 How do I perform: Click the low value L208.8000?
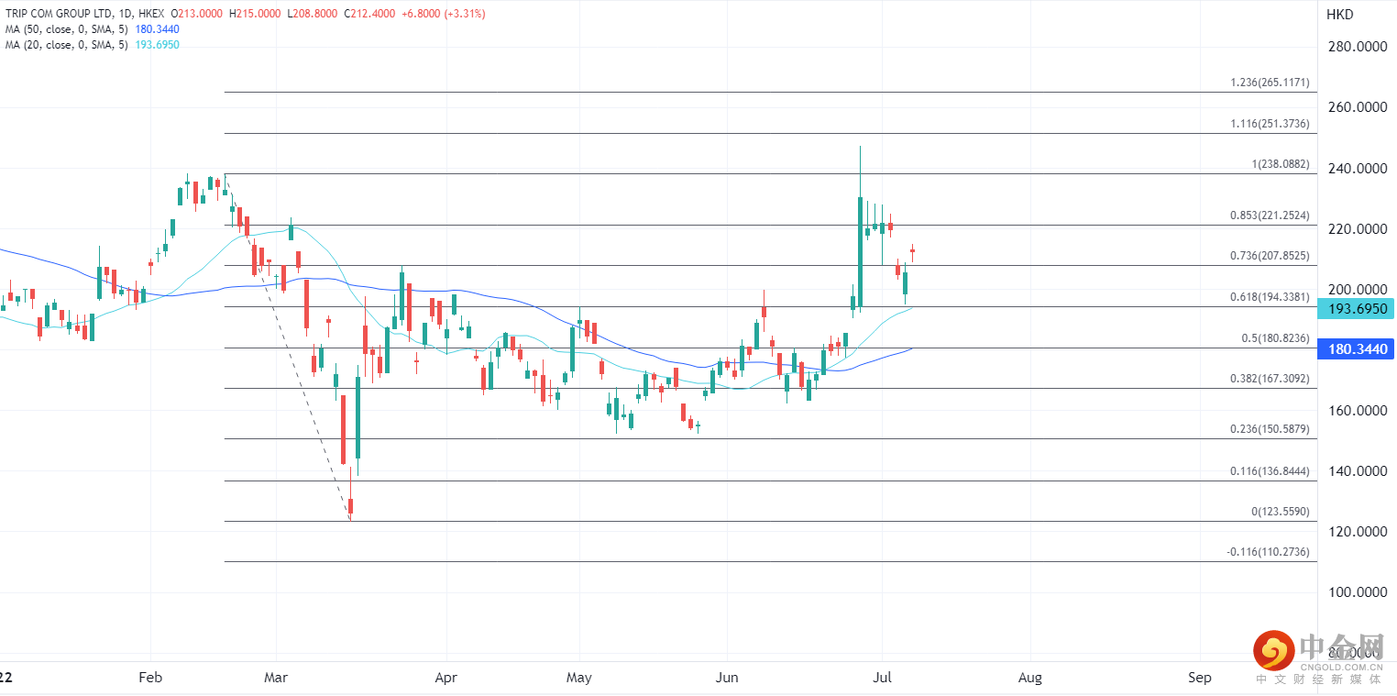[313, 14]
